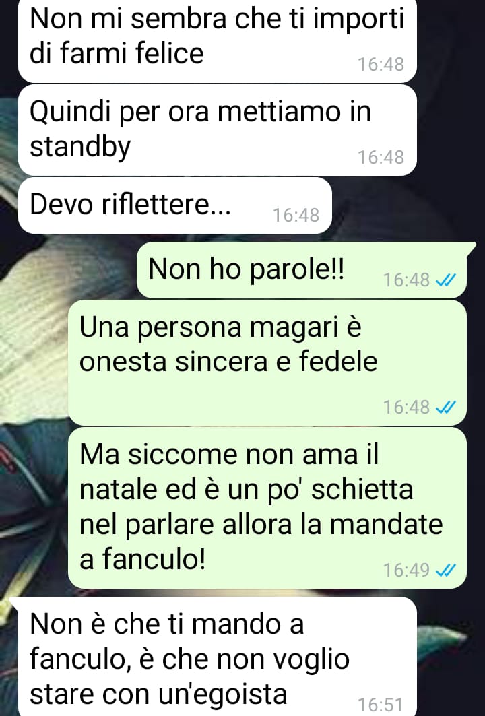The width and height of the screenshot is (485, 716).
Task: Tap the 16:48 time on "Non ho parole!!"
Action: [406, 280]
